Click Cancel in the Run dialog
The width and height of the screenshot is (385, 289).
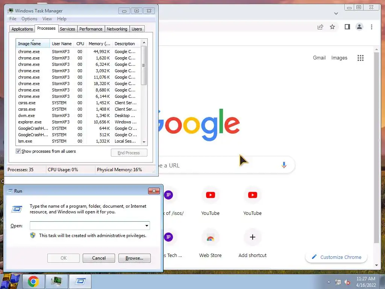coord(99,258)
